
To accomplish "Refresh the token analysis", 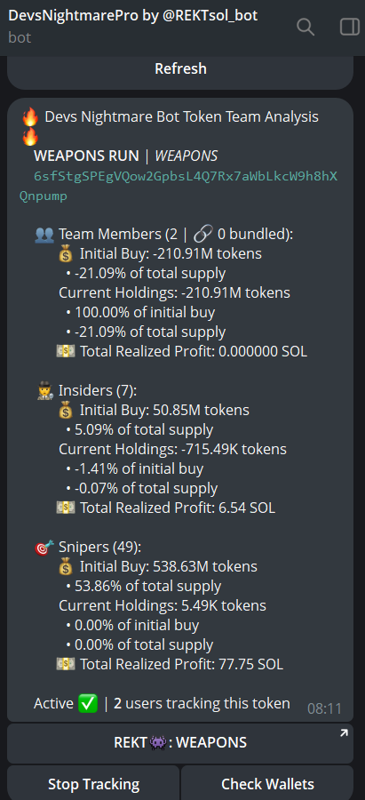I will tap(180, 68).
